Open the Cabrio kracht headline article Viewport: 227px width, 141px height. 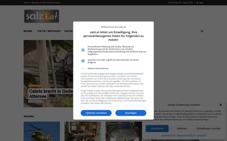click(51, 94)
